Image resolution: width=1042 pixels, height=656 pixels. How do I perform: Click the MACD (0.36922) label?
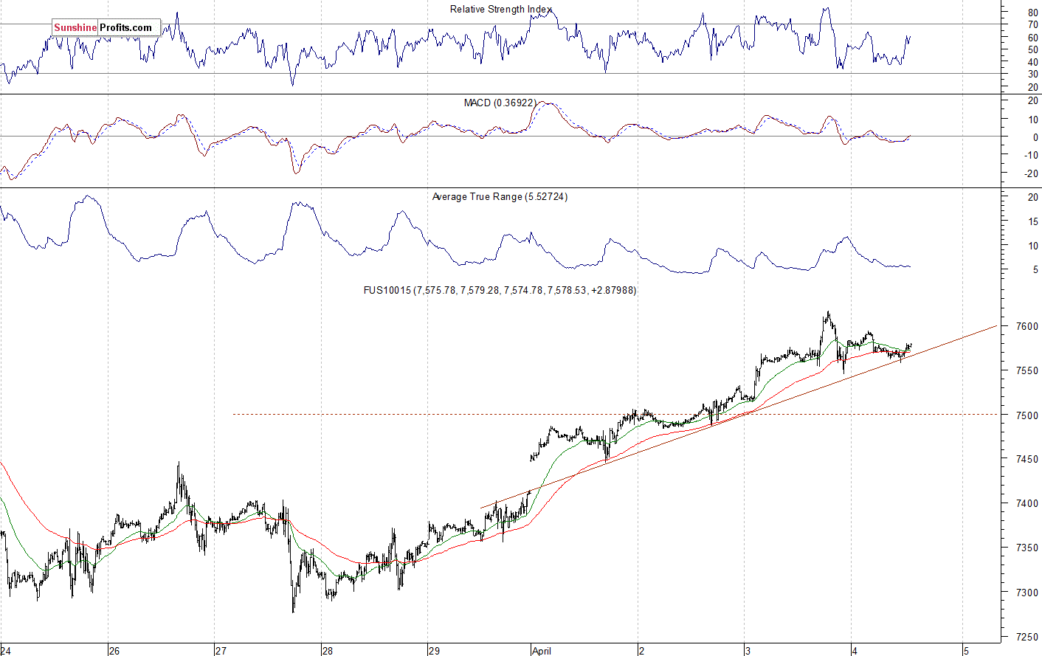(x=500, y=103)
